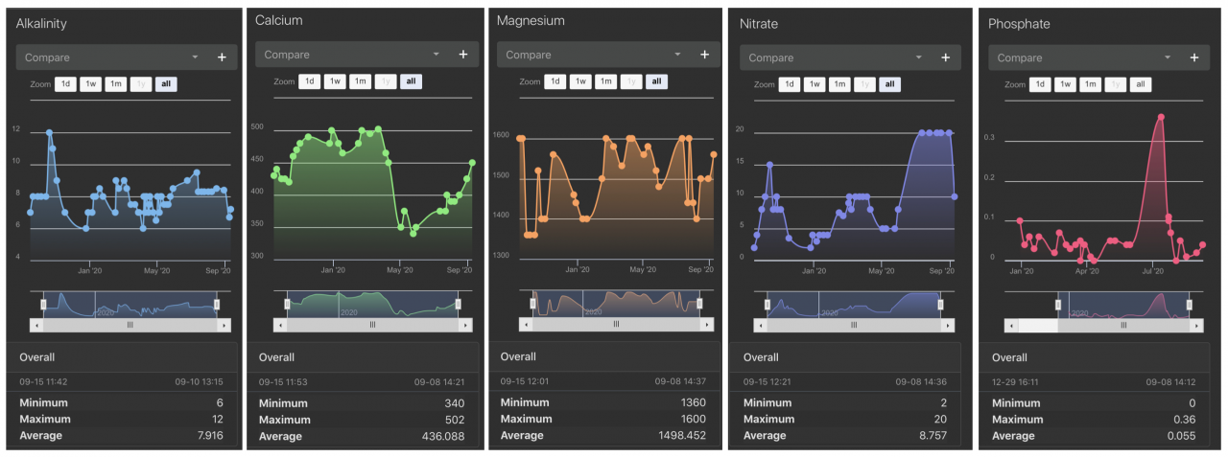Image resolution: width=1228 pixels, height=457 pixels.
Task: Click the plus icon in Calcium panel
Action: click(462, 55)
